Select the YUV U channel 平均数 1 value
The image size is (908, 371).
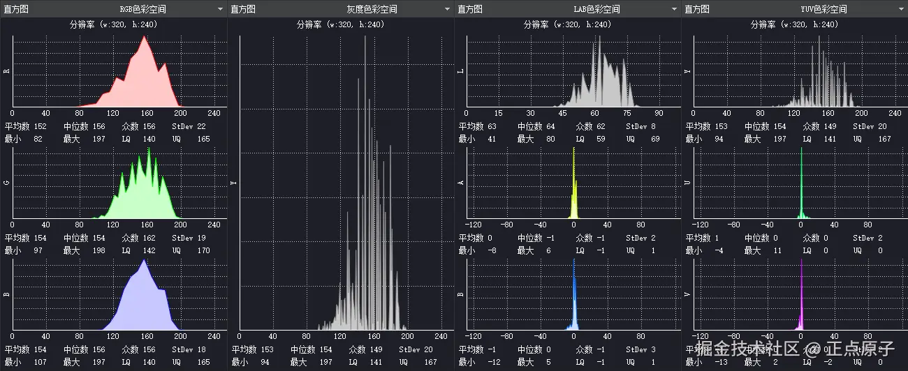click(x=717, y=238)
